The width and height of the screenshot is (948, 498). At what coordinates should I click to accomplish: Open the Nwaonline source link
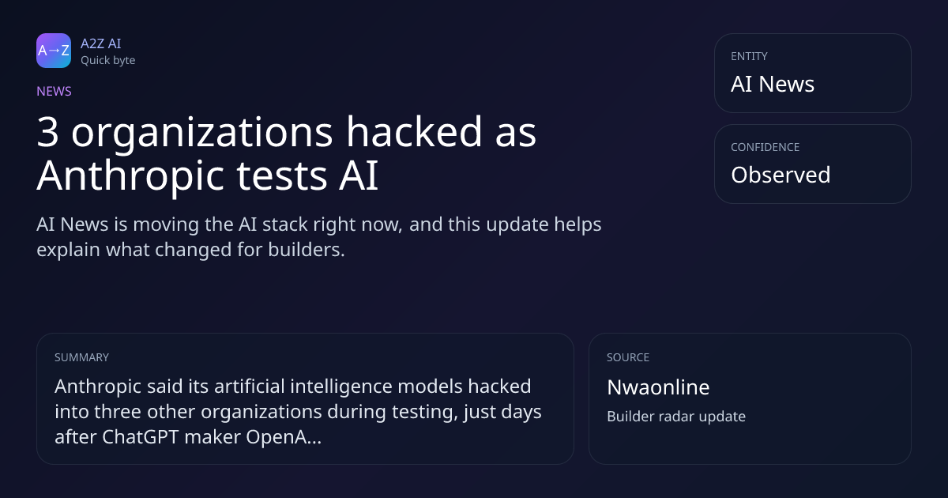pyautogui.click(x=658, y=387)
